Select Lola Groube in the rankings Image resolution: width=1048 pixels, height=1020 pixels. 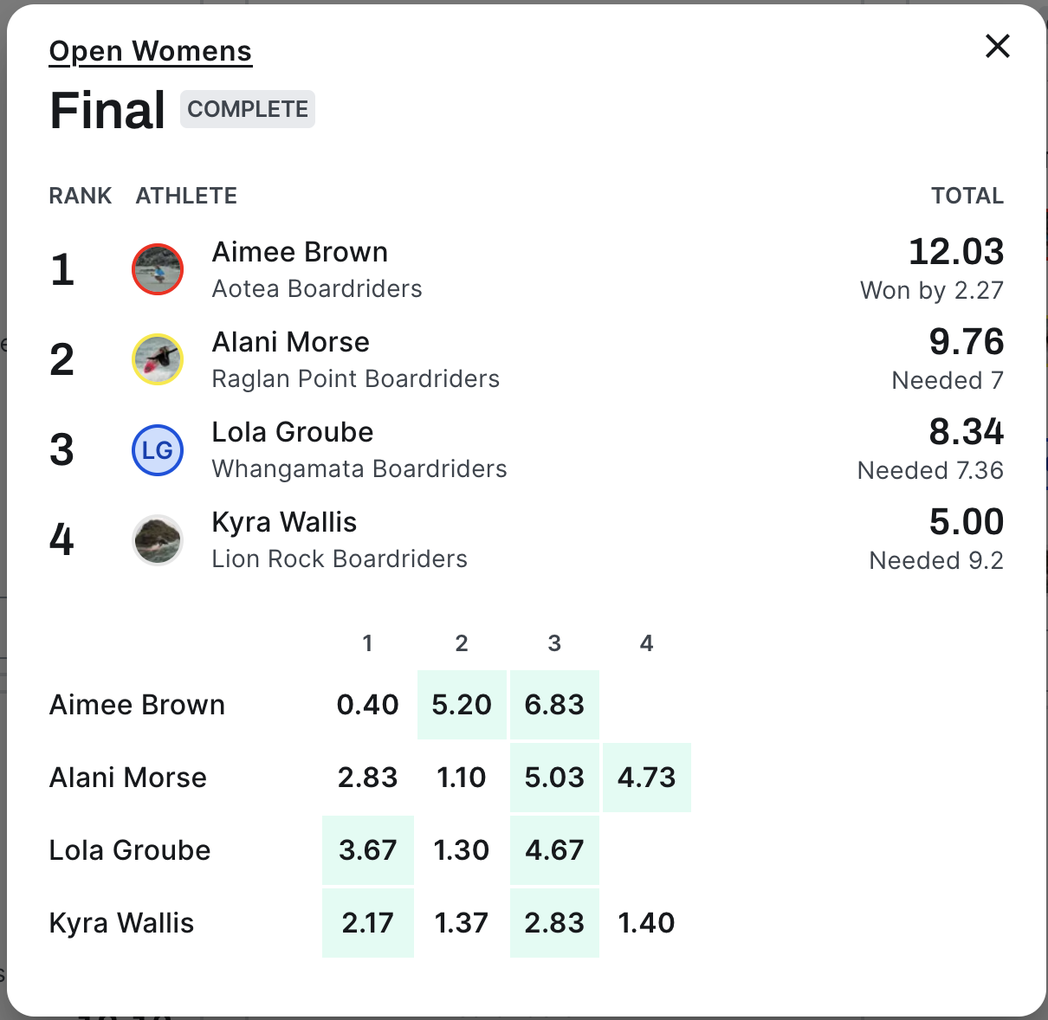[x=293, y=432]
